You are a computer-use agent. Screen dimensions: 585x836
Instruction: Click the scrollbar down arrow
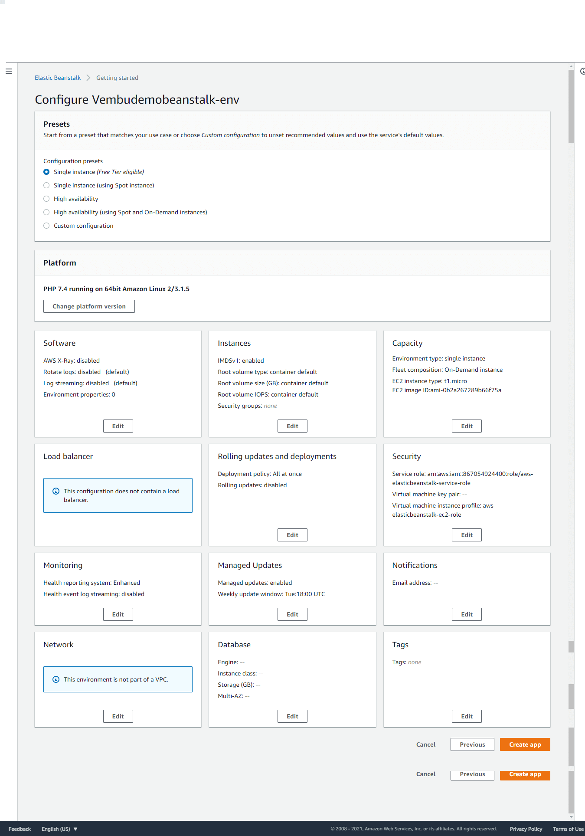pos(571,816)
